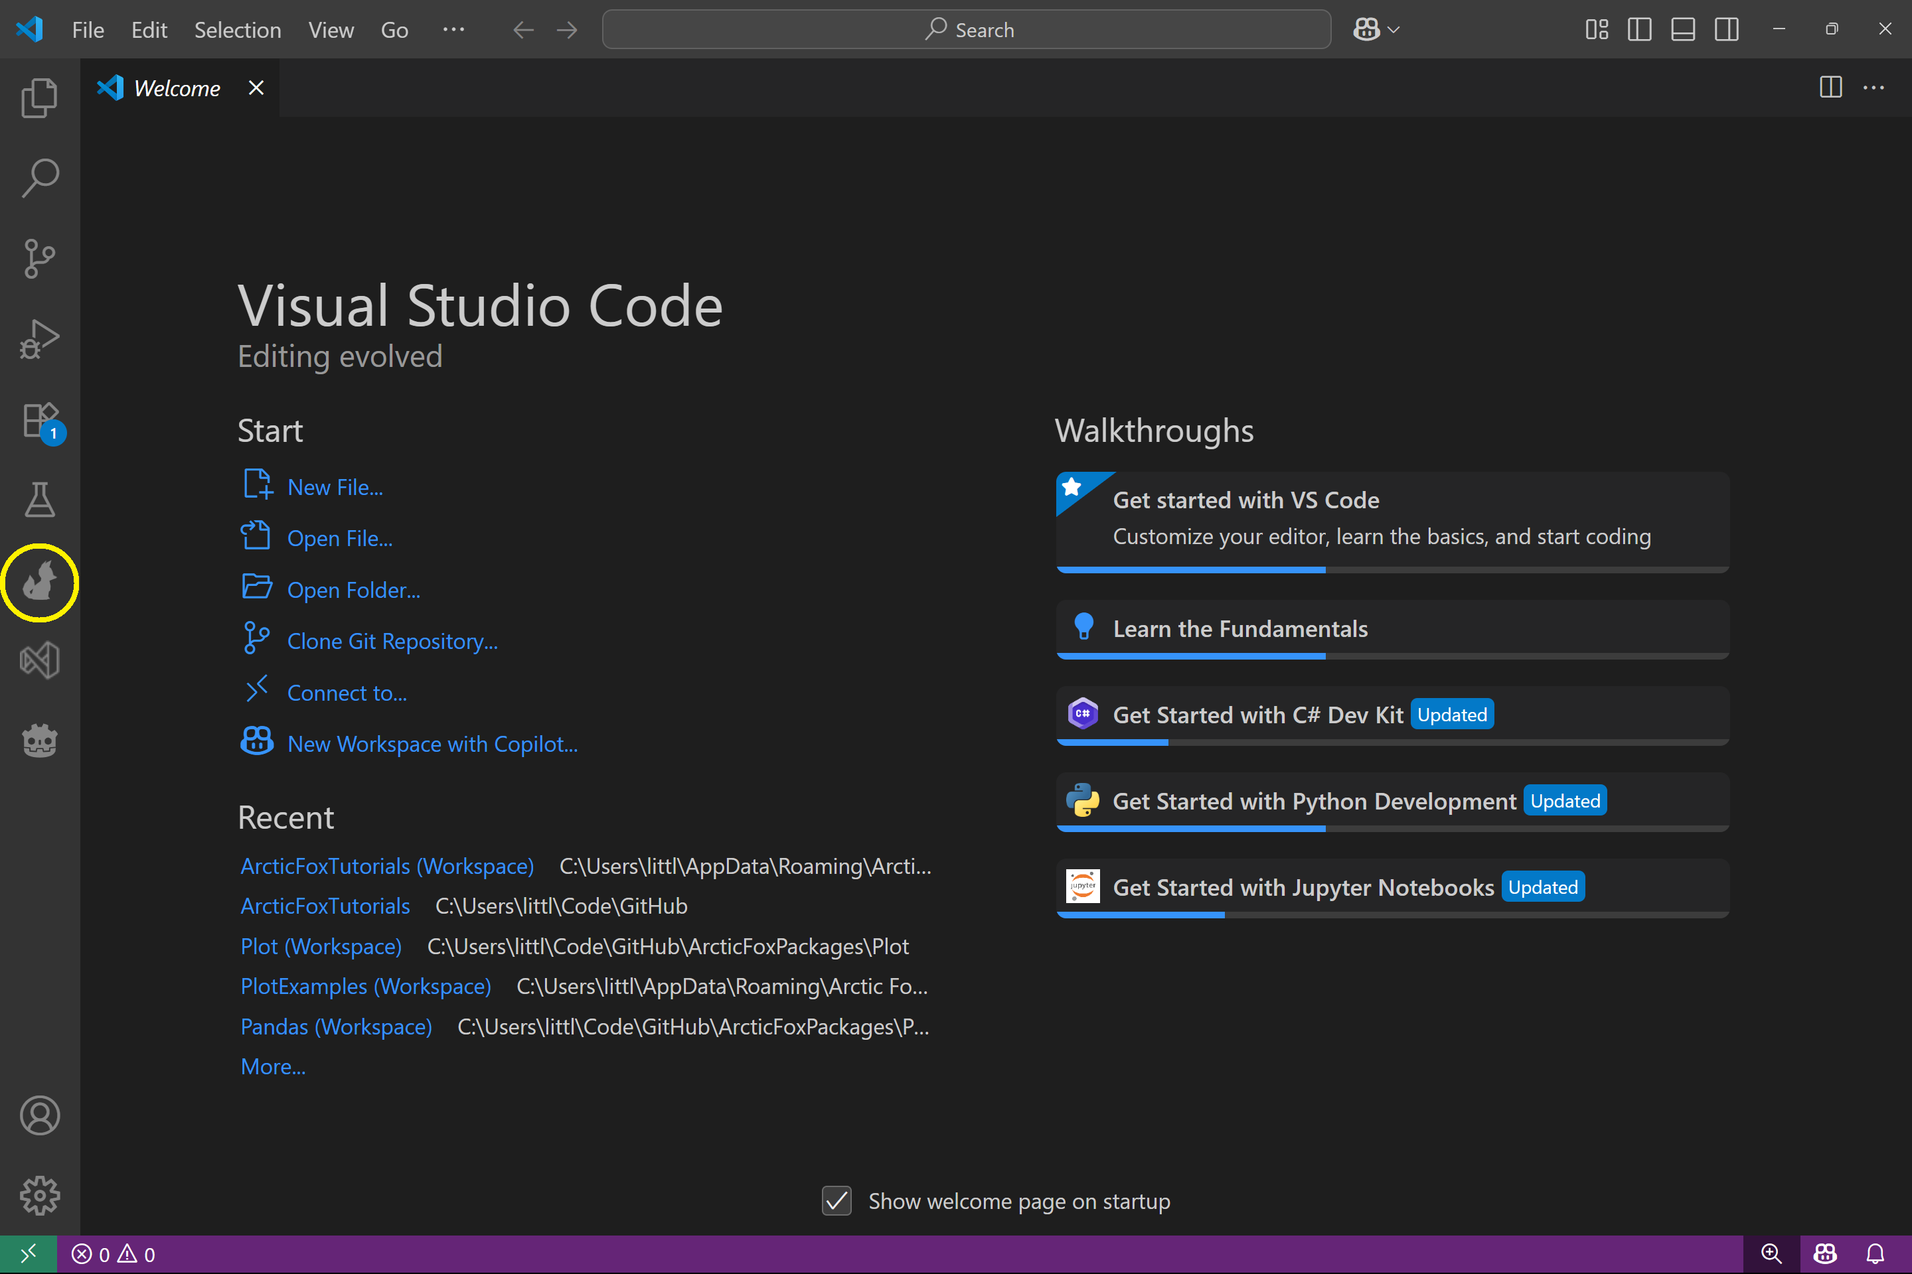Click the remote window indicator in status bar
The height and width of the screenshot is (1274, 1912).
point(29,1255)
